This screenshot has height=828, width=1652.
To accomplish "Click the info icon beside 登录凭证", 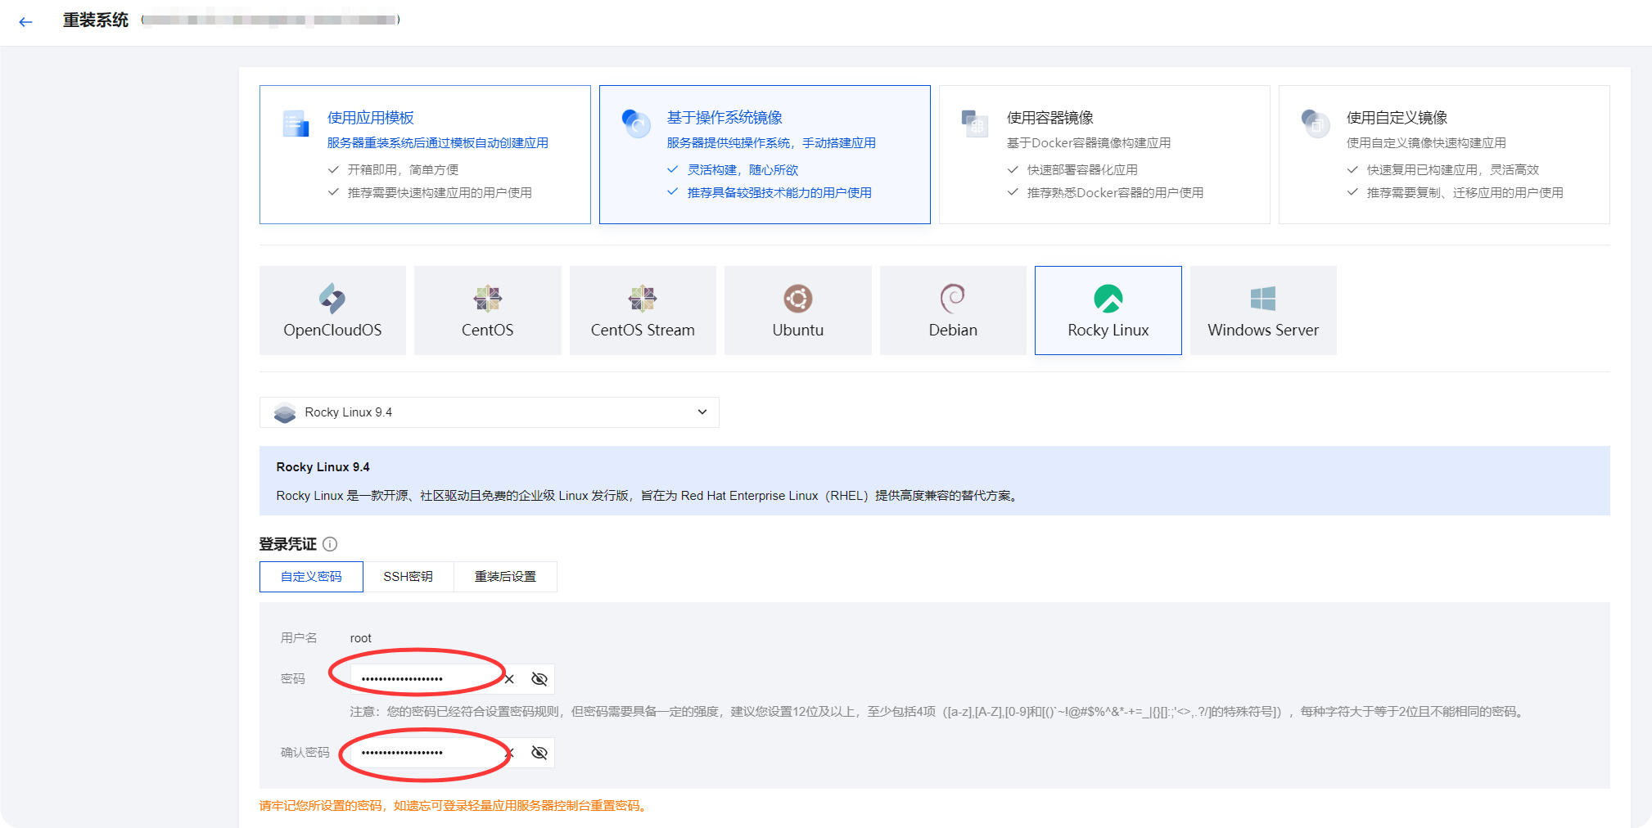I will (x=330, y=545).
